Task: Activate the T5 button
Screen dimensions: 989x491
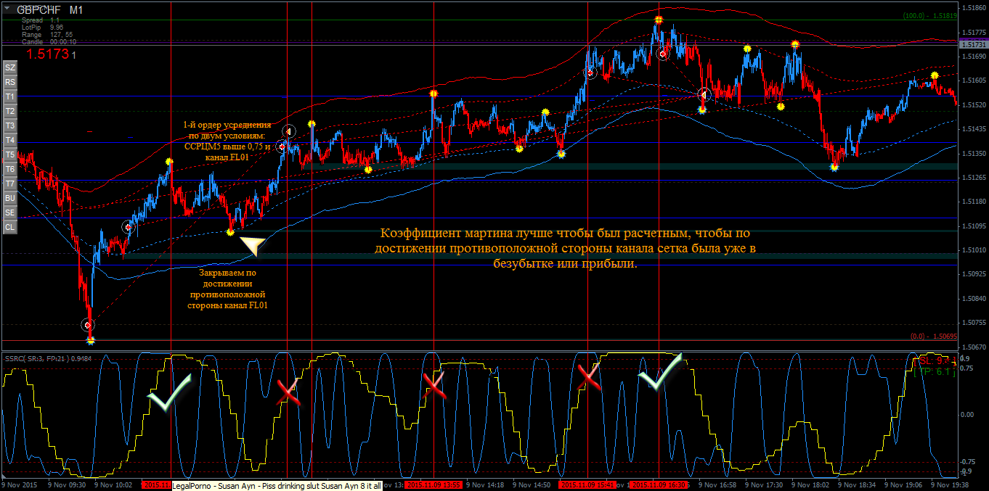Action: (x=10, y=154)
